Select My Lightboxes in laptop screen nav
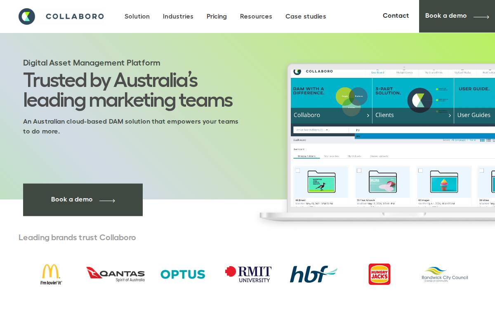 click(x=404, y=73)
